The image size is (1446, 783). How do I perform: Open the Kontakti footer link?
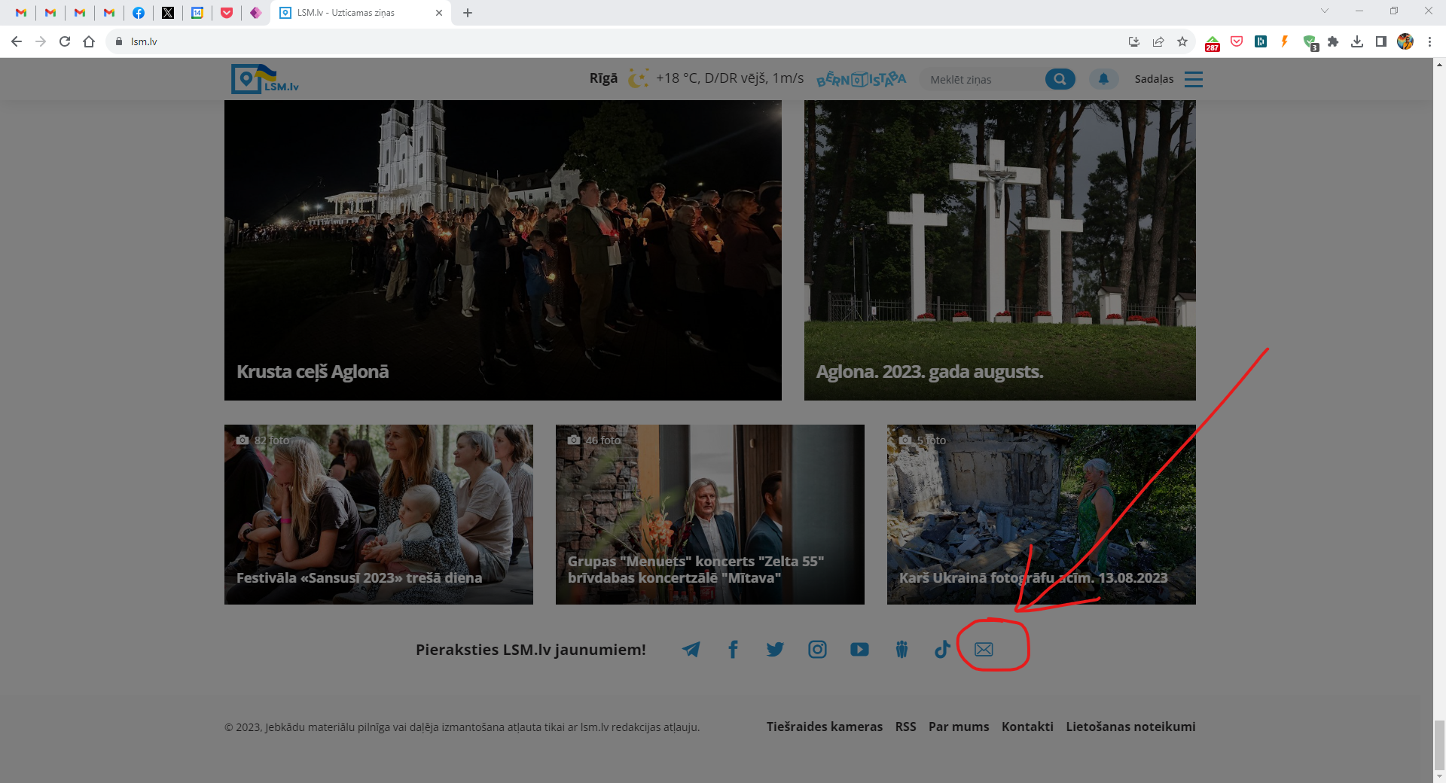(x=1027, y=727)
